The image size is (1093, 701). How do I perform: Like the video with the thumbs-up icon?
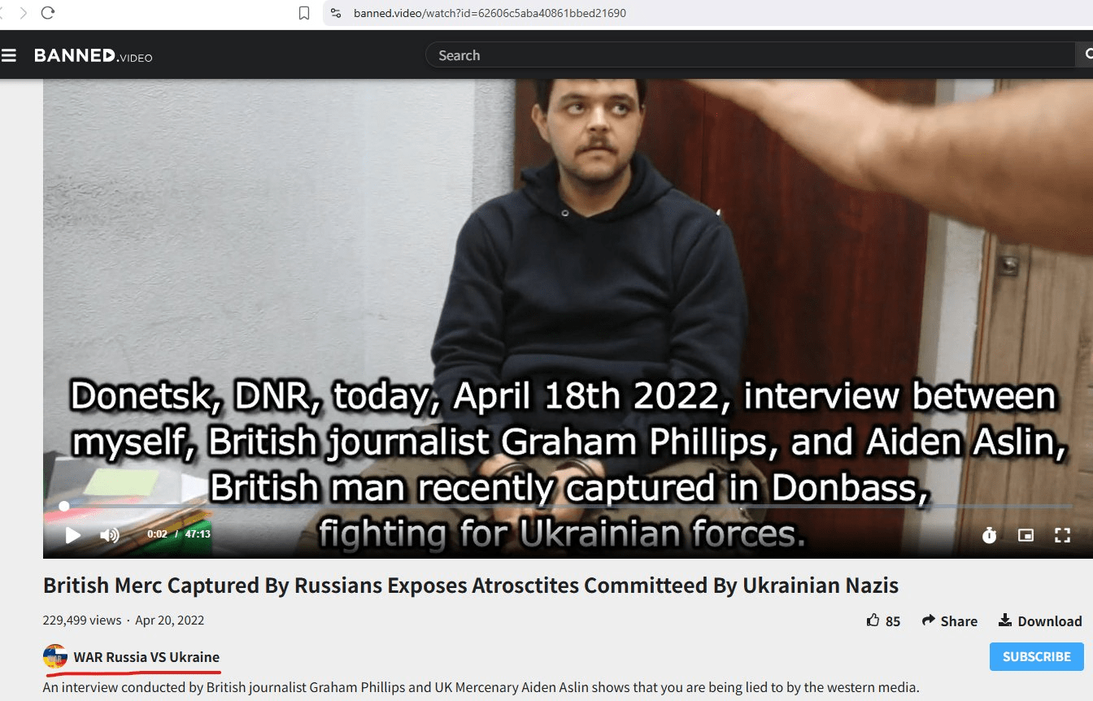tap(873, 620)
